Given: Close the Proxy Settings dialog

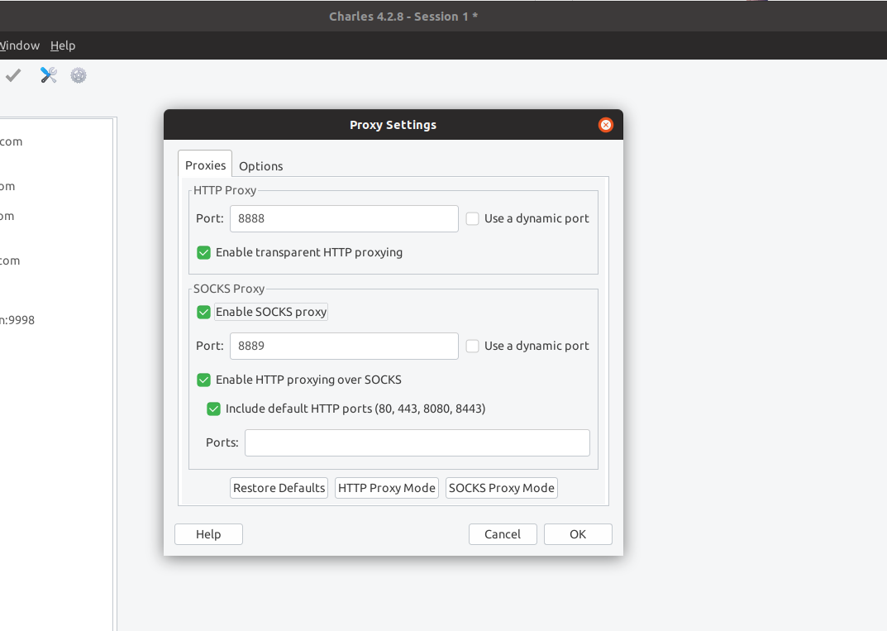Looking at the screenshot, I should click(x=605, y=125).
